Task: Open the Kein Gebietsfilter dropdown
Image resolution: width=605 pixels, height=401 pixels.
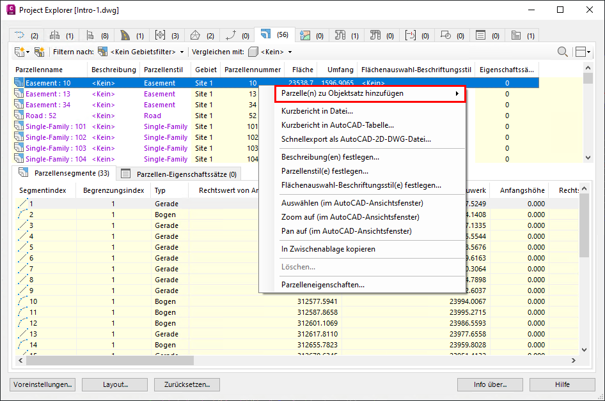Action: tap(141, 52)
